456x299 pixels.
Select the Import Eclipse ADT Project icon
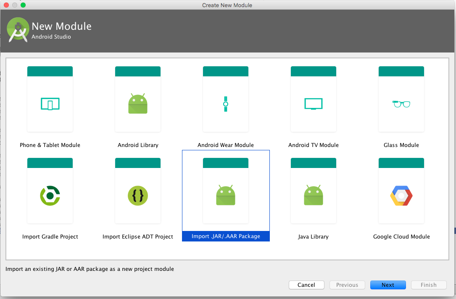click(x=138, y=195)
